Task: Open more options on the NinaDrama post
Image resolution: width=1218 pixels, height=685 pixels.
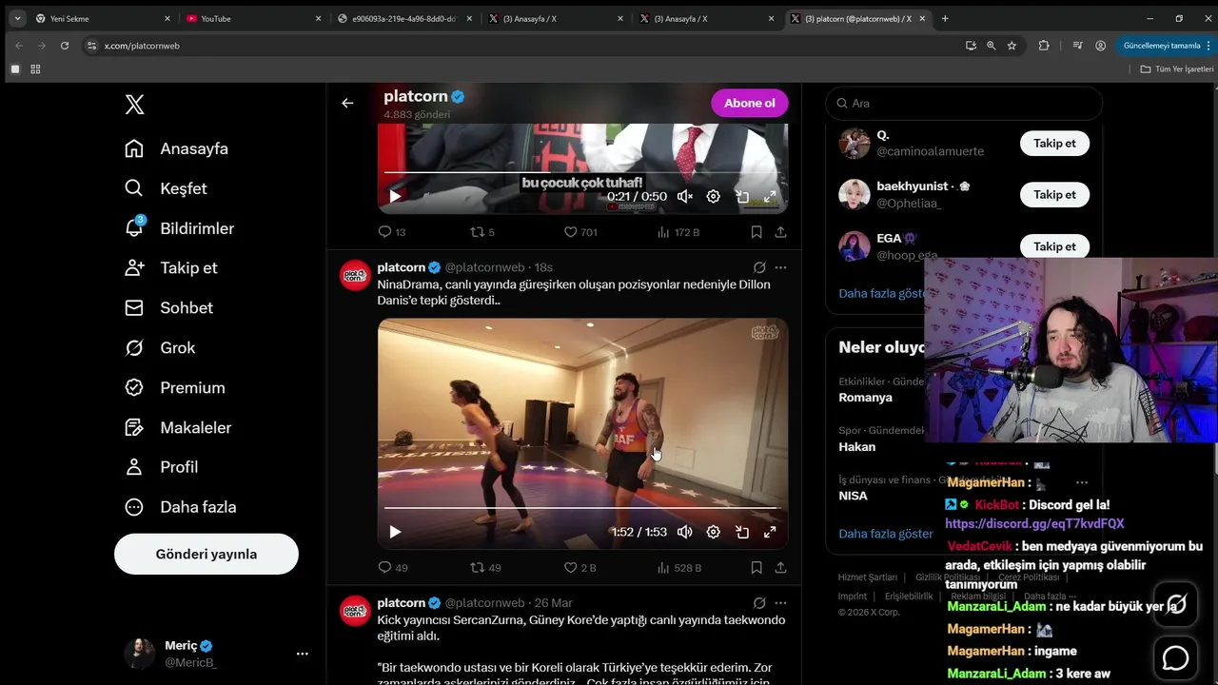Action: (x=780, y=268)
